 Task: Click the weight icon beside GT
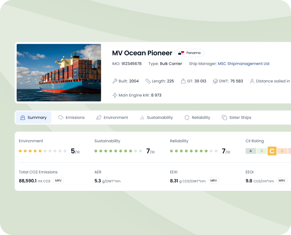point(183,81)
